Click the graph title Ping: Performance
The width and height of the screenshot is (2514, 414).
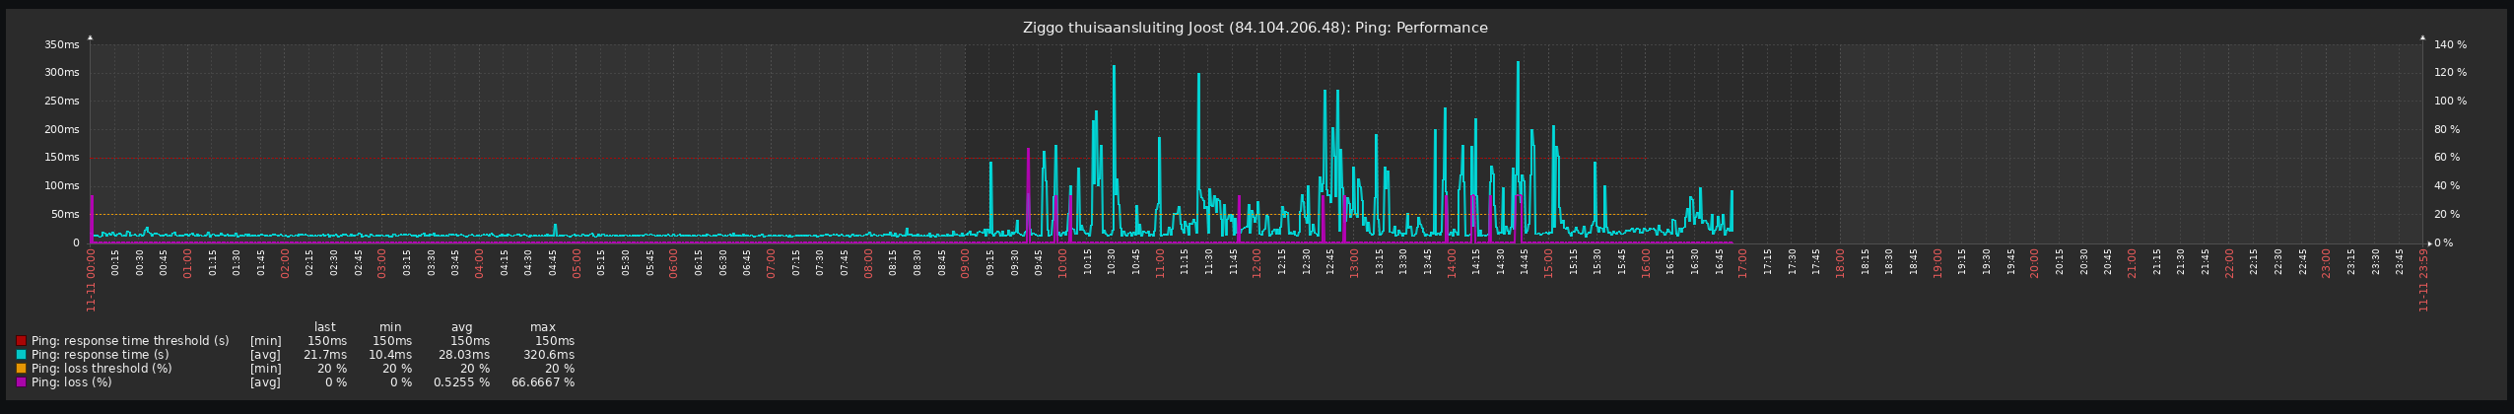1255,28
